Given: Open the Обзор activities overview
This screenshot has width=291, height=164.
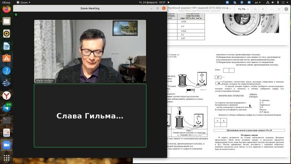Looking at the screenshot, I should 6,2.
